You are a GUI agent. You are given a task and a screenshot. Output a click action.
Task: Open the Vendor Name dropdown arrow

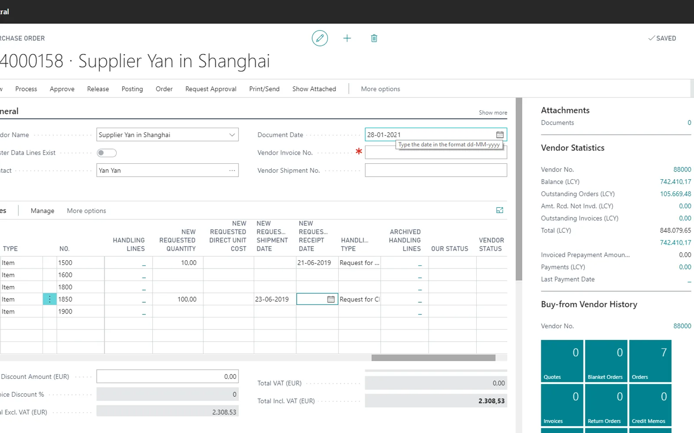point(232,135)
